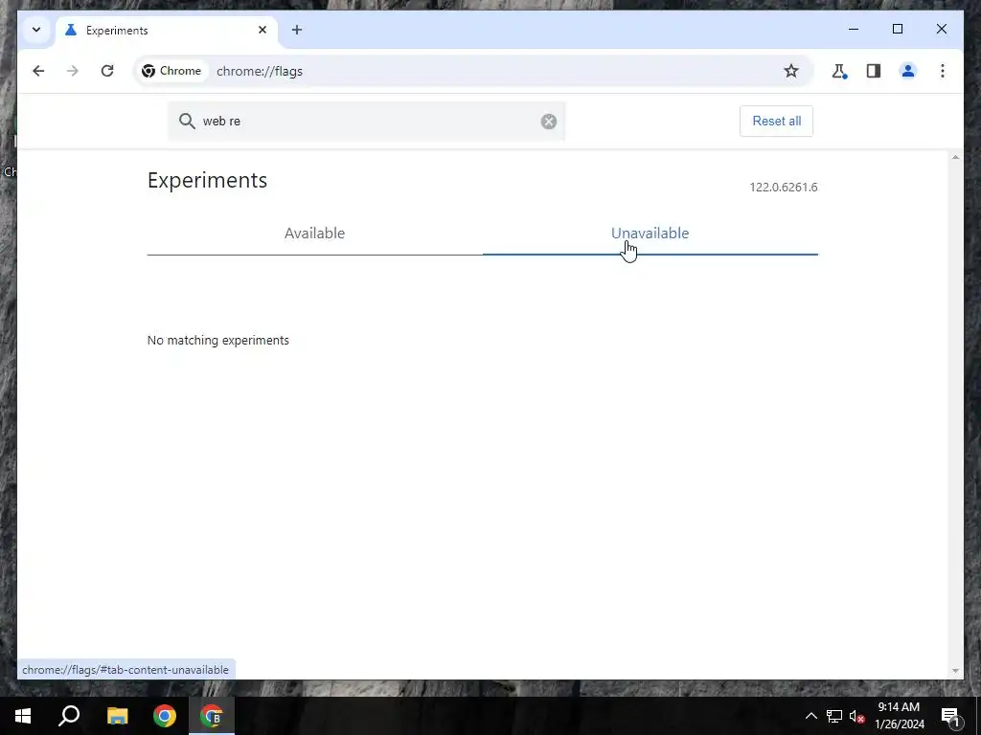Click the page scrollbar down arrow
Screen dimensions: 981x735
click(955, 671)
